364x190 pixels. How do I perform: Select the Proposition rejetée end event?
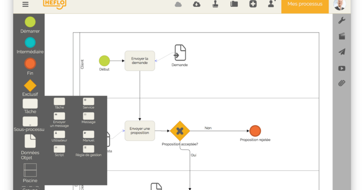pyautogui.click(x=255, y=131)
